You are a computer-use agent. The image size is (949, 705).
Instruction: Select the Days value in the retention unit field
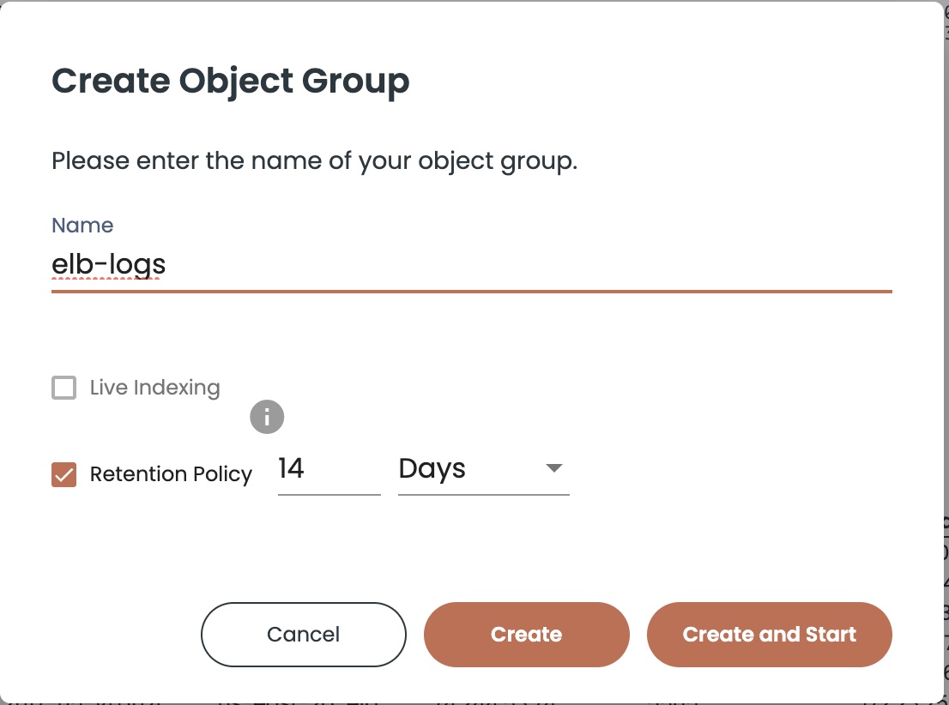pos(432,469)
